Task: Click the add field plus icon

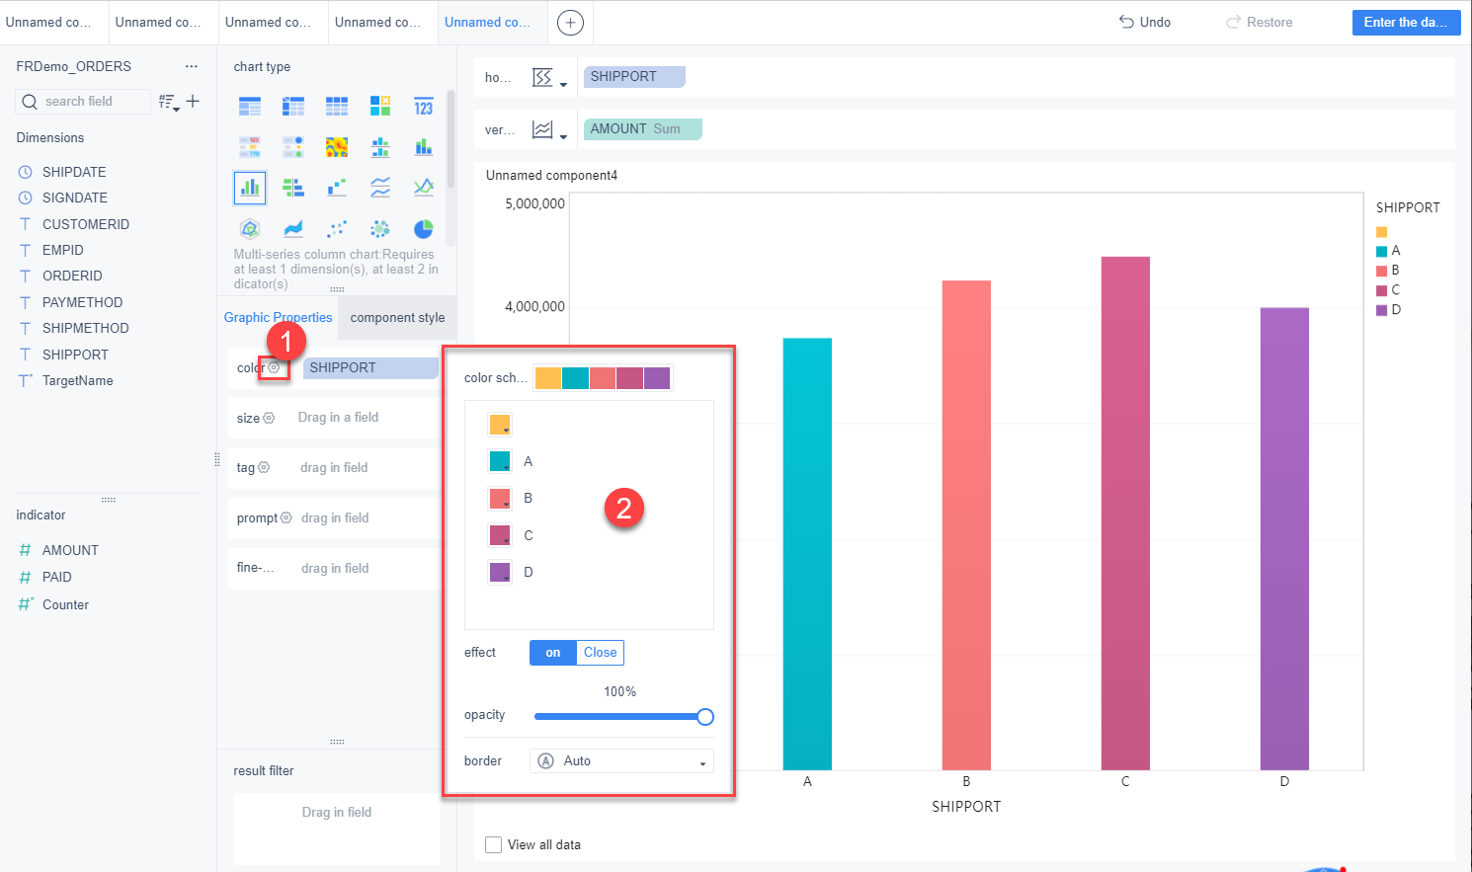Action: [x=193, y=101]
